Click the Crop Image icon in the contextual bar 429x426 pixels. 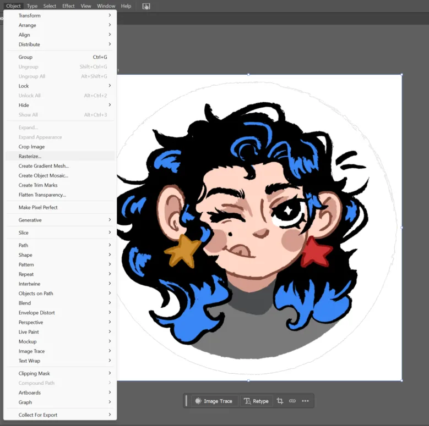pyautogui.click(x=280, y=401)
